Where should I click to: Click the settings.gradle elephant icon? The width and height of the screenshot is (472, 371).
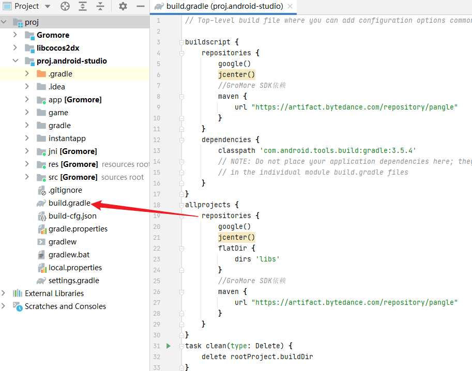41,281
